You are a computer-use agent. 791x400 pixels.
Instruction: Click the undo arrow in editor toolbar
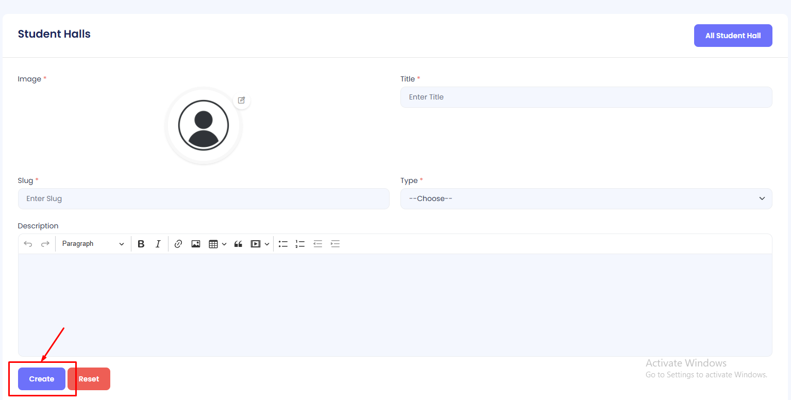tap(28, 244)
